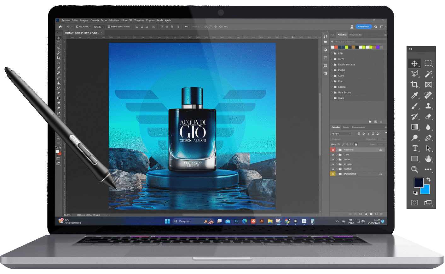
Task: Choose the Eyedropper tool in enlarged toolbar
Action: [x=414, y=95]
